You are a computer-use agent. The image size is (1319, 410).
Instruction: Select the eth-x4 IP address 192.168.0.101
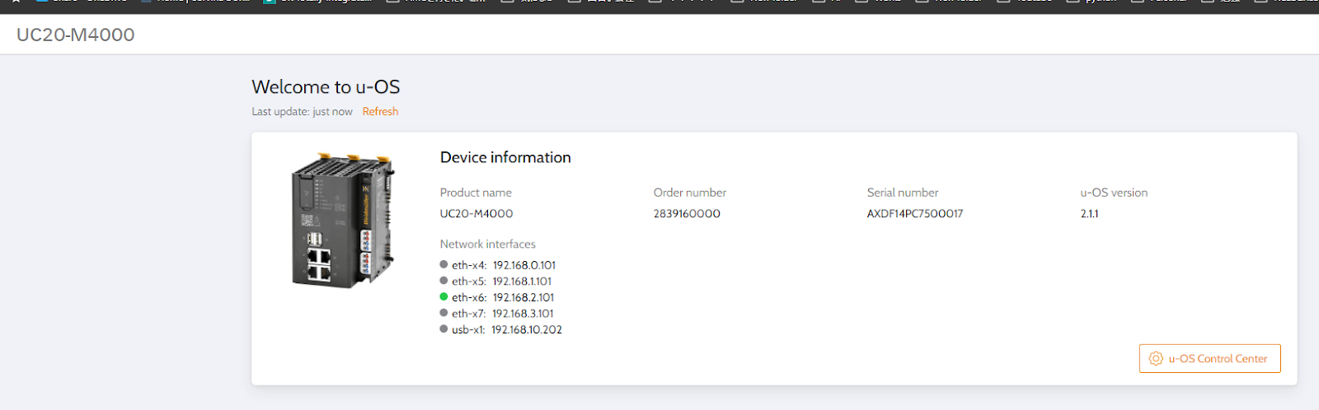[x=524, y=265]
